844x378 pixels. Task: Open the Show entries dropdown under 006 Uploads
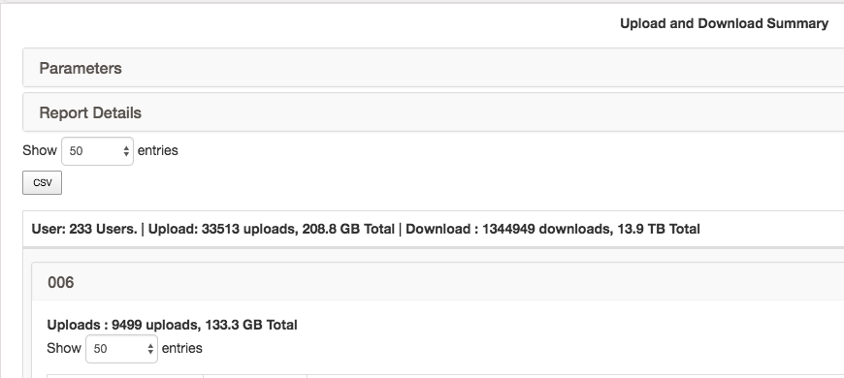coord(121,349)
